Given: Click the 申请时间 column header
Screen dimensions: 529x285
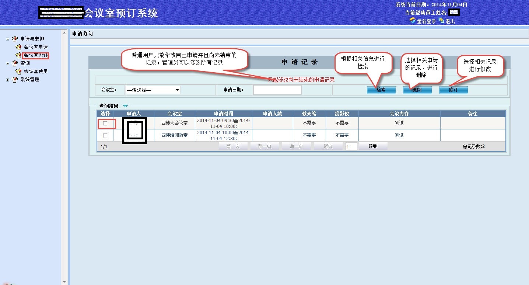Looking at the screenshot, I should point(224,114).
